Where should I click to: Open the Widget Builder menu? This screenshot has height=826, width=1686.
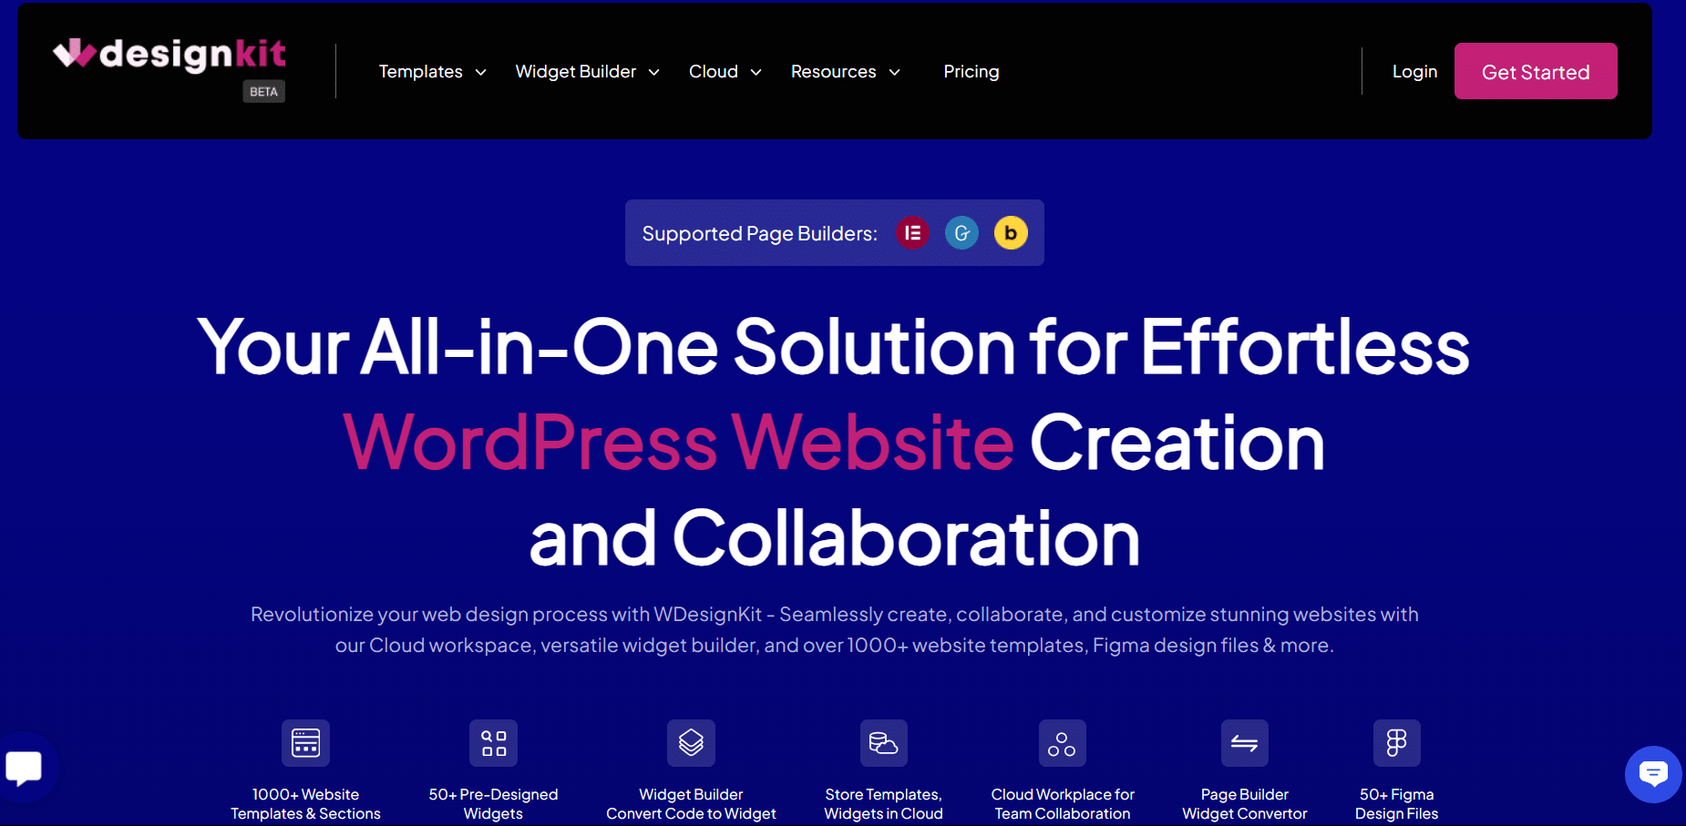pos(576,72)
